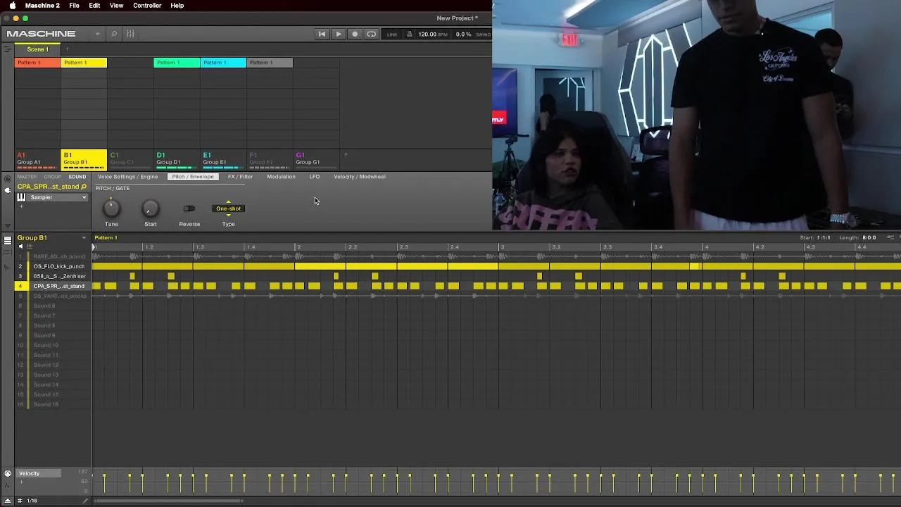Image resolution: width=901 pixels, height=507 pixels.
Task: Click the sound name quick-browse magnifier
Action: pyautogui.click(x=83, y=187)
